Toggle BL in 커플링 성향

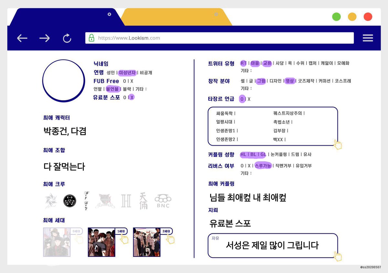[x=253, y=154]
